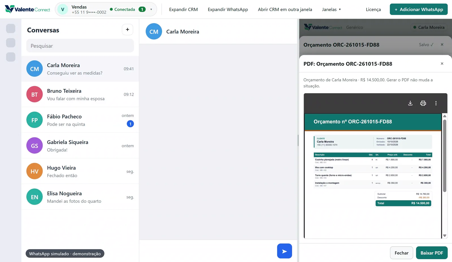Open Bruno Teixeira's conversation
This screenshot has height=262, width=452.
click(80, 94)
